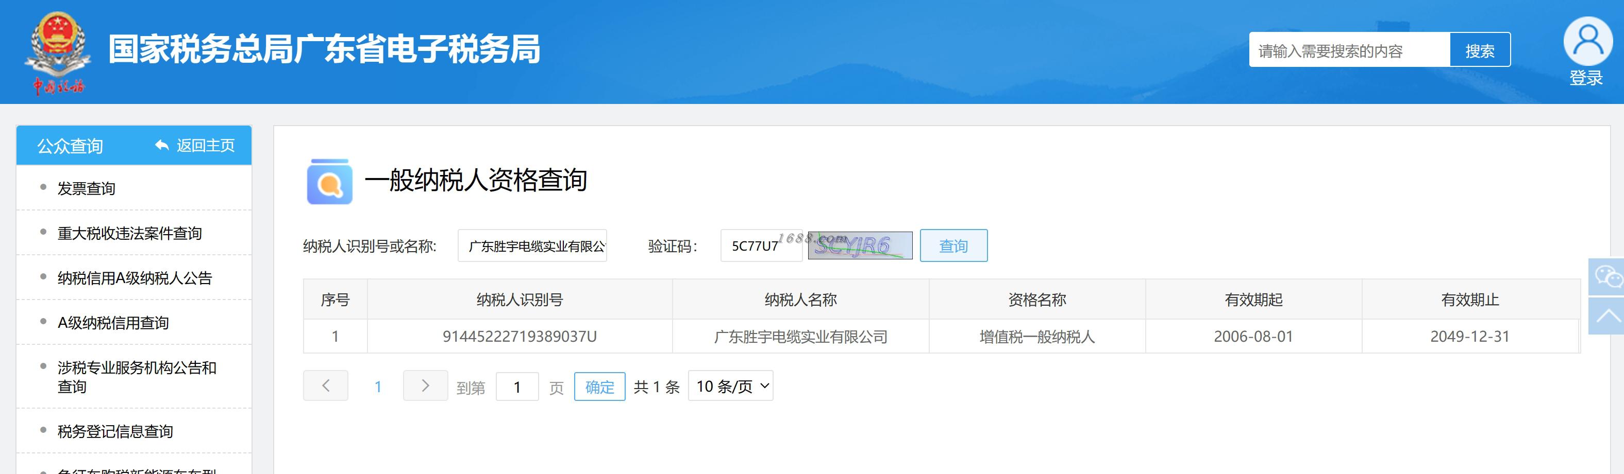This screenshot has width=1624, height=474.
Task: Focus the site search input field
Action: (1349, 50)
